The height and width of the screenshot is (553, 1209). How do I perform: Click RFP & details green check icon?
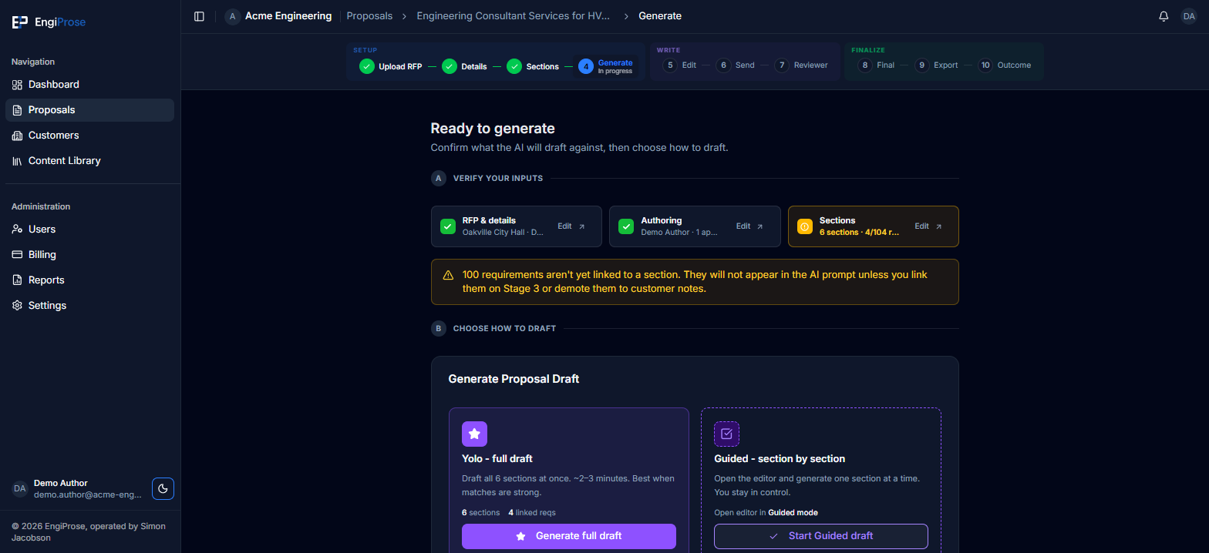[x=448, y=226]
